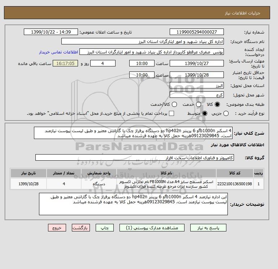
Task: Click the quantity cell showing 4
Action: pyautogui.click(x=64, y=184)
